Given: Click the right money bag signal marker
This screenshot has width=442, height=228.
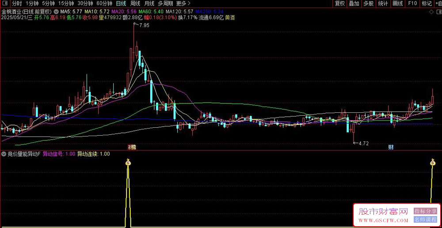Looking at the screenshot, I should coord(433,162).
